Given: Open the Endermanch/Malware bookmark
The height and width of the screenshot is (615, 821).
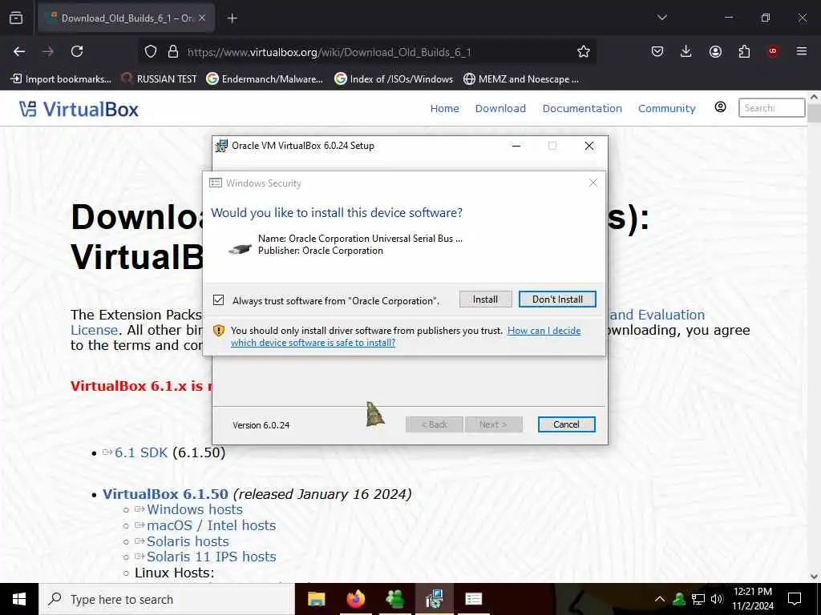Looking at the screenshot, I should point(265,79).
